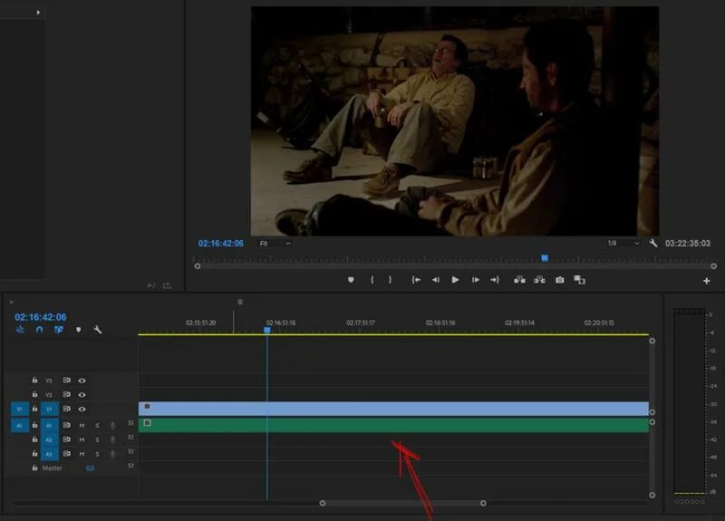725x521 pixels.
Task: Toggle A2 track targeting
Action: point(49,439)
